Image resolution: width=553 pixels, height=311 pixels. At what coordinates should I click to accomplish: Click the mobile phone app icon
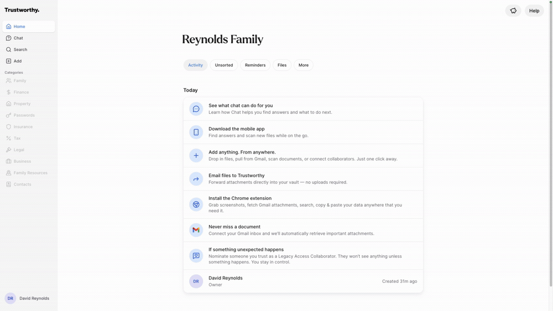click(196, 132)
